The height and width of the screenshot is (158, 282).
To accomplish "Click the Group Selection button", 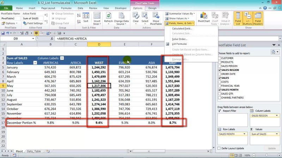I will pos(62,14).
